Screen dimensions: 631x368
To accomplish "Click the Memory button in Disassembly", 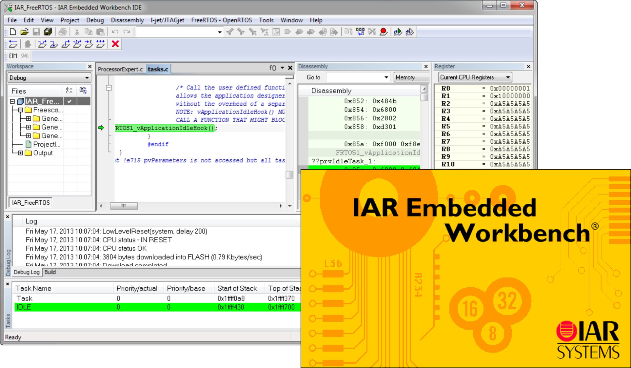I will (411, 77).
